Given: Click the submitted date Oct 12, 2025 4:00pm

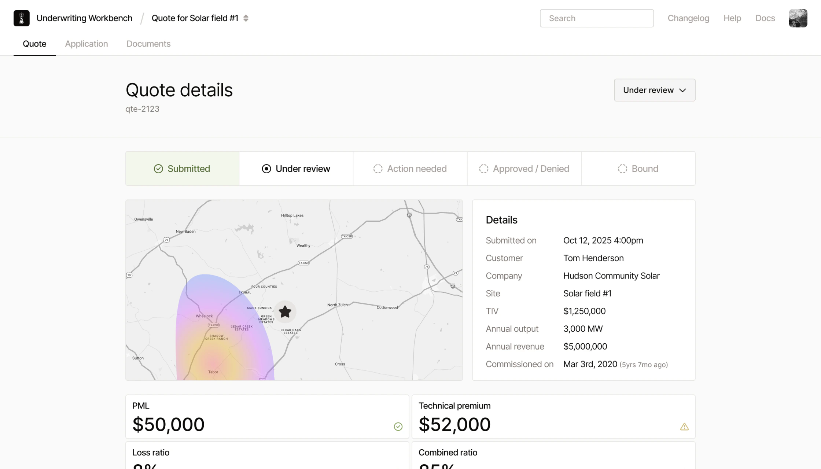Looking at the screenshot, I should click(x=603, y=240).
